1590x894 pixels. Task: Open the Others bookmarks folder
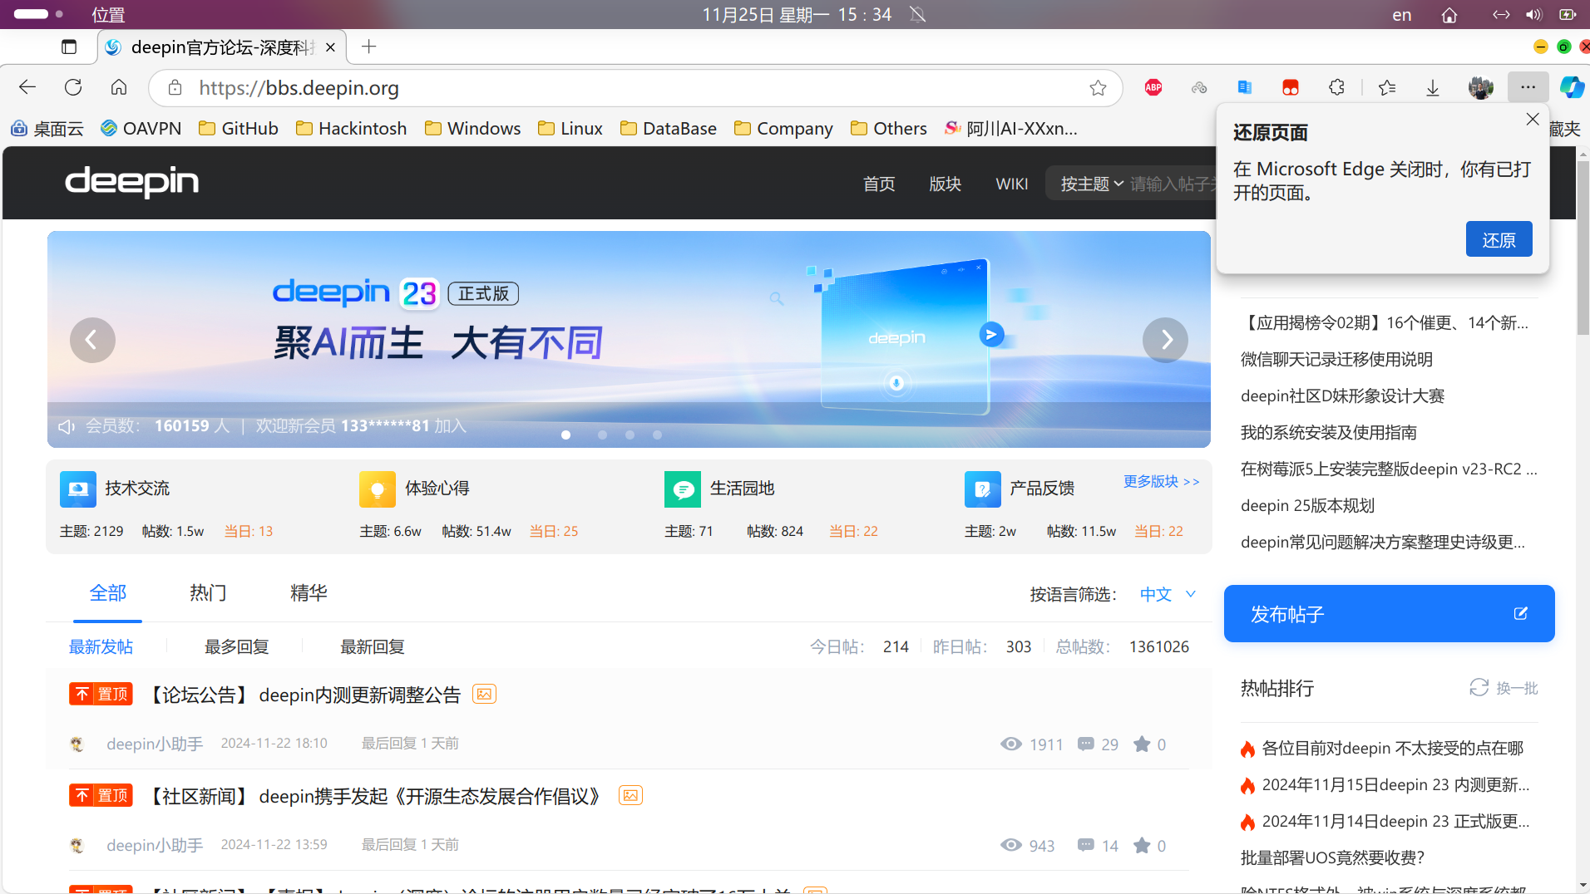click(x=888, y=129)
